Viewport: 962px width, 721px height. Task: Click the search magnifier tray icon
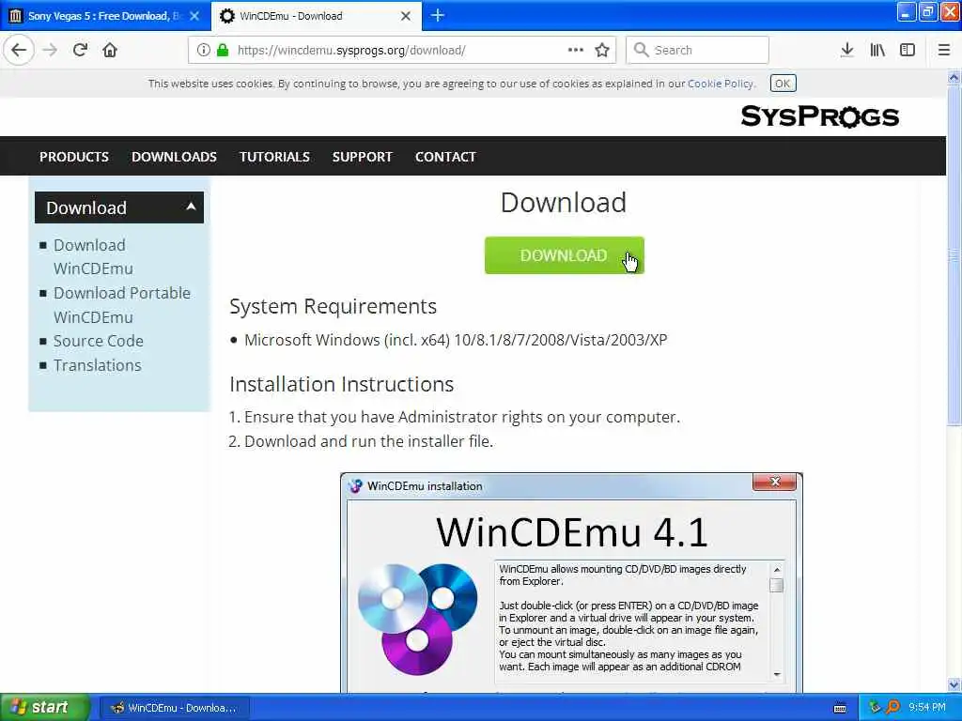(892, 708)
